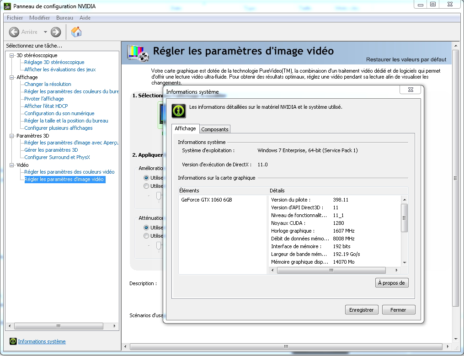Viewport: 464px width, 356px height.
Task: Open Régler les paramètres des couleurs du bureau
Action: coord(71,91)
